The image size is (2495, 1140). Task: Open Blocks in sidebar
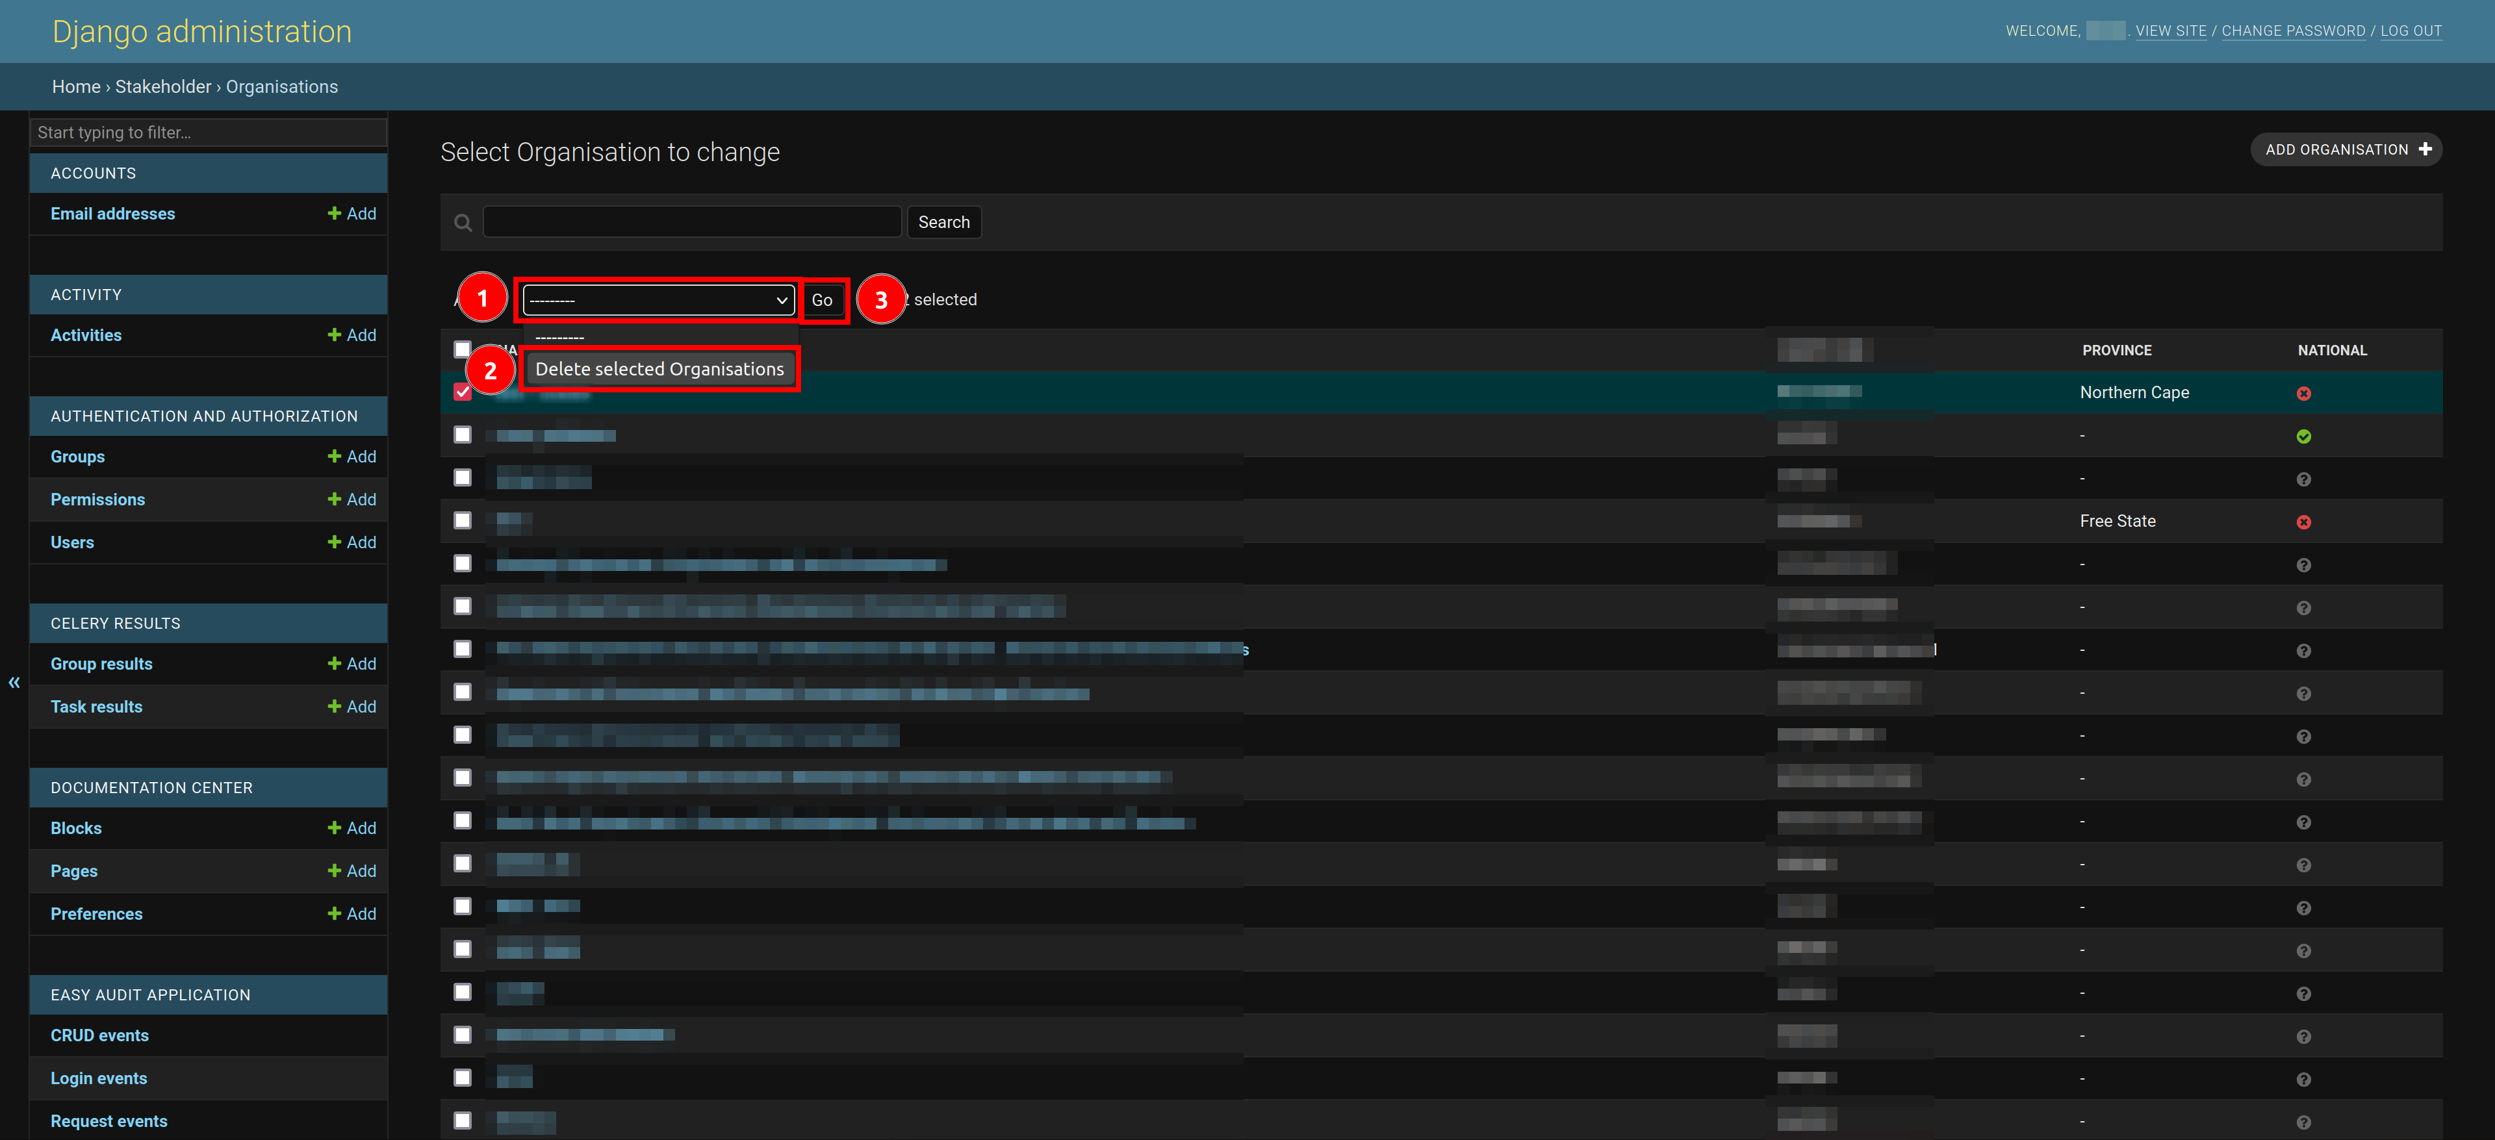[75, 828]
